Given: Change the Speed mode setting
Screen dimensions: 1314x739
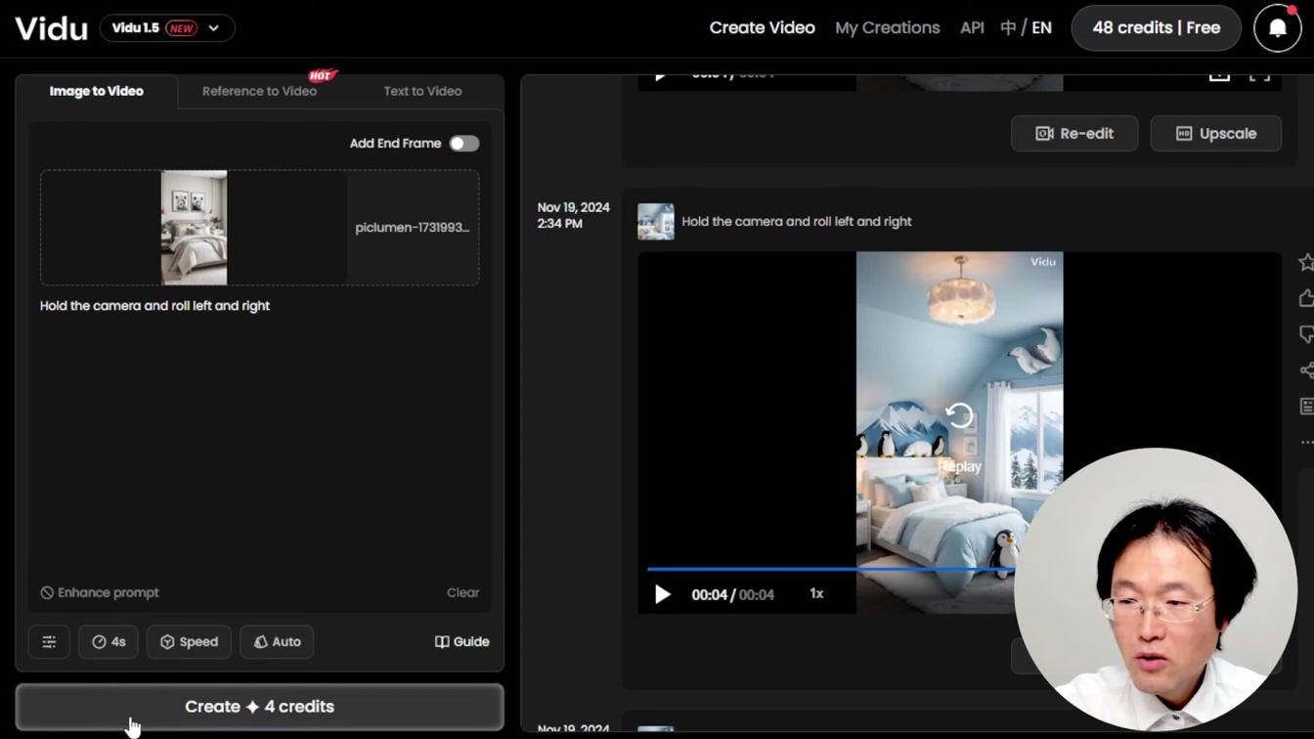Looking at the screenshot, I should click(x=189, y=642).
